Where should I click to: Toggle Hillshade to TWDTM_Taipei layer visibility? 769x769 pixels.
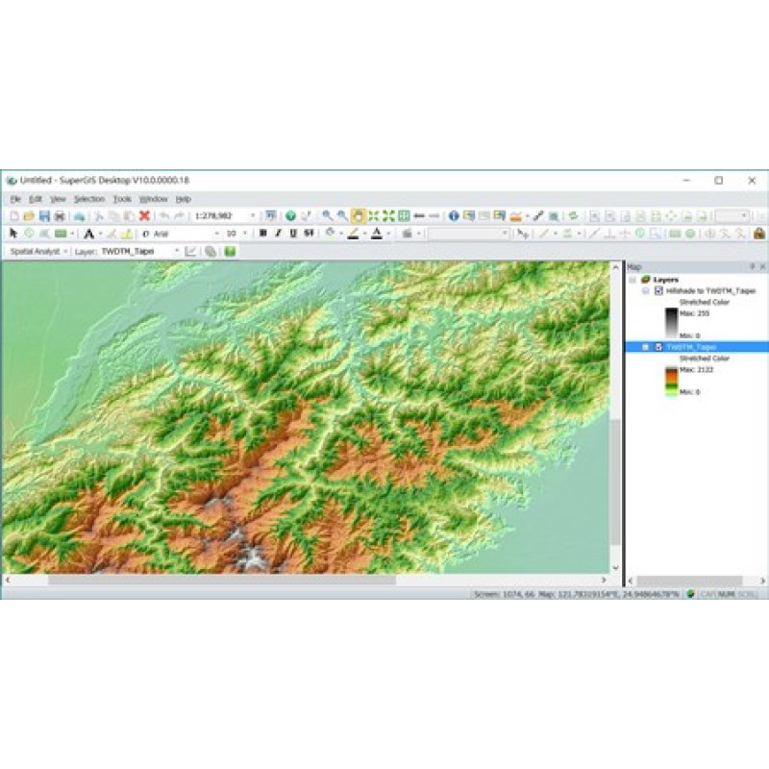point(658,291)
